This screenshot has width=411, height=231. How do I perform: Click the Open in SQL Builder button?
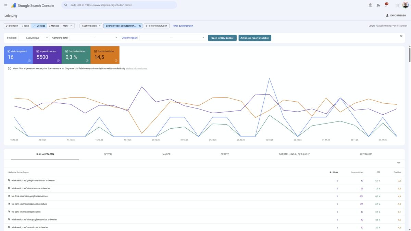pos(222,38)
